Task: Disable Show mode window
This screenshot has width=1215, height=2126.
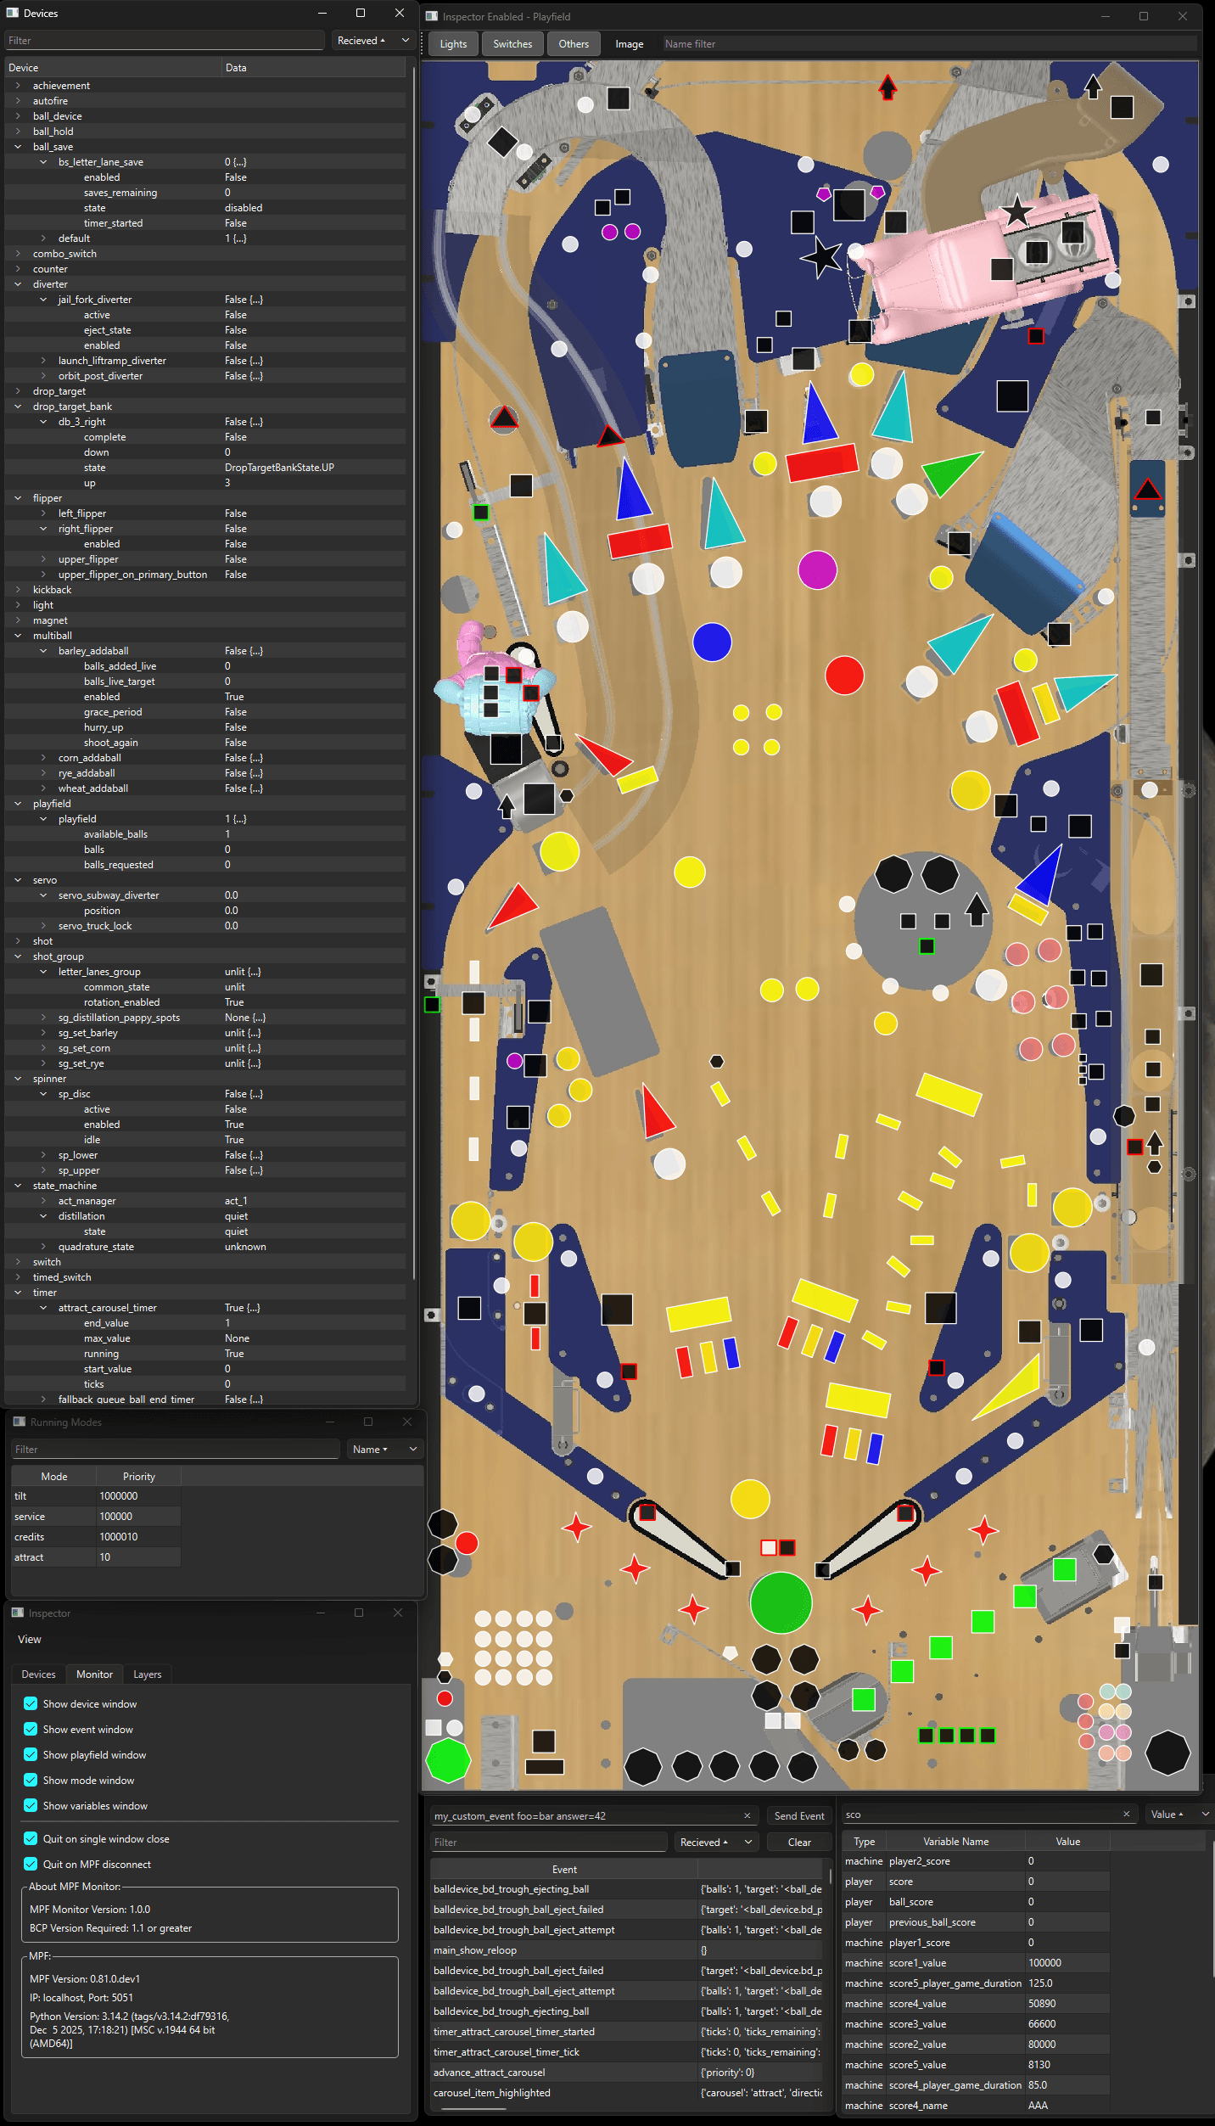Action: (31, 1780)
